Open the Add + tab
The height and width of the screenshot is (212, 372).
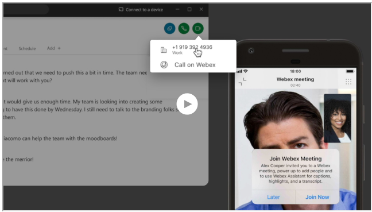54,48
